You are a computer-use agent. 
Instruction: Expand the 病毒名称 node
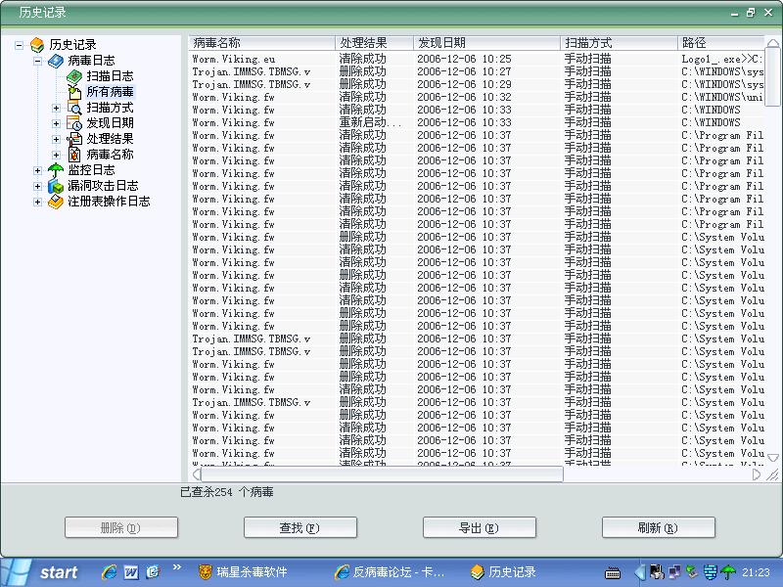click(x=56, y=155)
